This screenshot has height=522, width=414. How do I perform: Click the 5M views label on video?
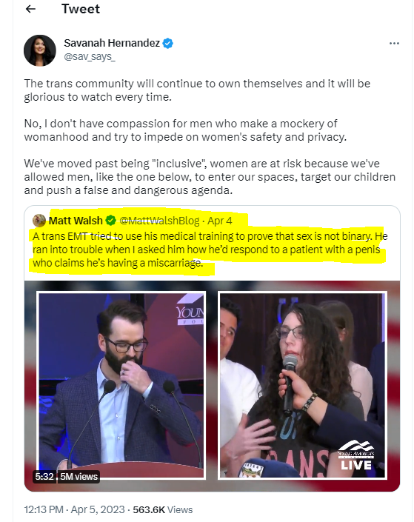79,476
